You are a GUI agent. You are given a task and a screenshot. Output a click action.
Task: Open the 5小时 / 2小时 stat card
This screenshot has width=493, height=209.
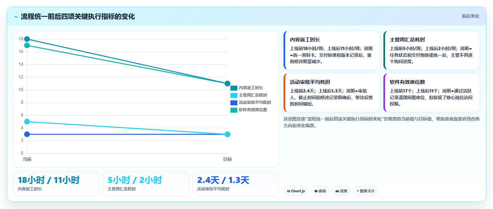[x=146, y=183]
